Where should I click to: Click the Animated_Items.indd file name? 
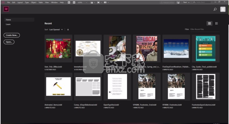pyautogui.click(x=53, y=105)
